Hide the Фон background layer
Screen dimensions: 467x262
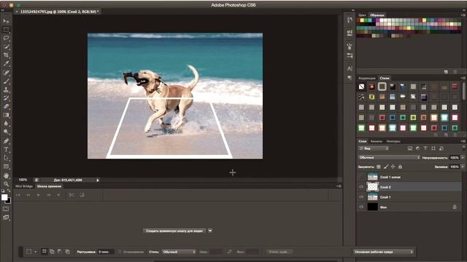click(x=361, y=207)
